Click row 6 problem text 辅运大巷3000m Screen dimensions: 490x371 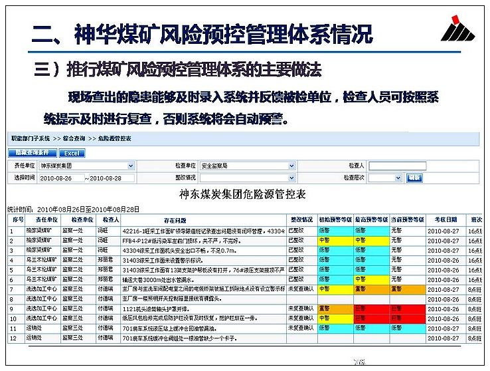tap(158, 280)
